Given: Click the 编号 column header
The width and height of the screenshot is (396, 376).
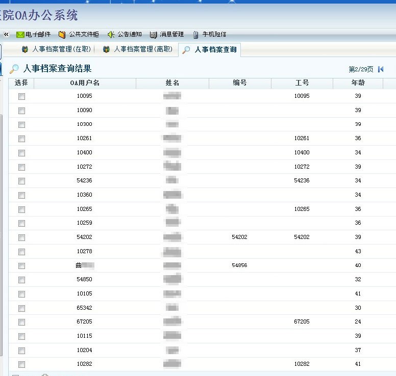Looking at the screenshot, I should tap(240, 83).
